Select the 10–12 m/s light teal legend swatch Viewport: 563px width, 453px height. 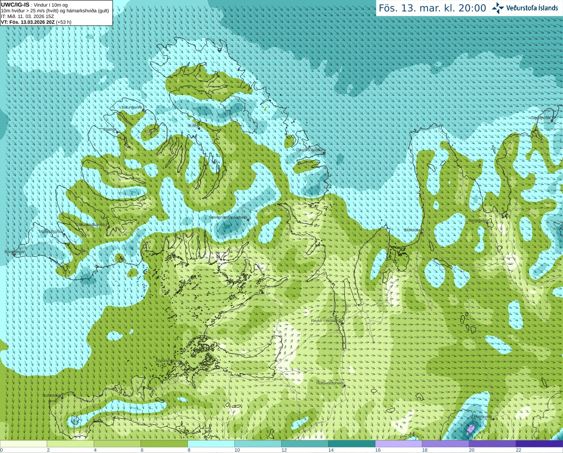258,444
